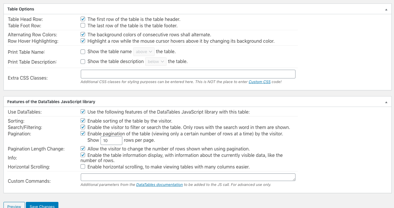The width and height of the screenshot is (394, 208).
Task: Open the Custom CSS link
Action: (259, 82)
